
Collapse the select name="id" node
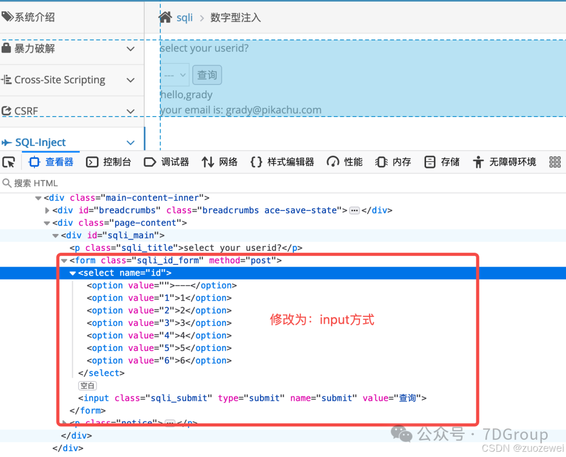coord(73,273)
